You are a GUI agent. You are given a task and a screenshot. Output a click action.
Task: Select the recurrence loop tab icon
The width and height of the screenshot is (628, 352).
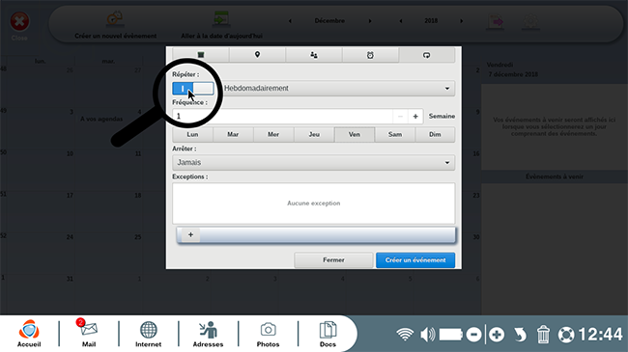tap(426, 55)
